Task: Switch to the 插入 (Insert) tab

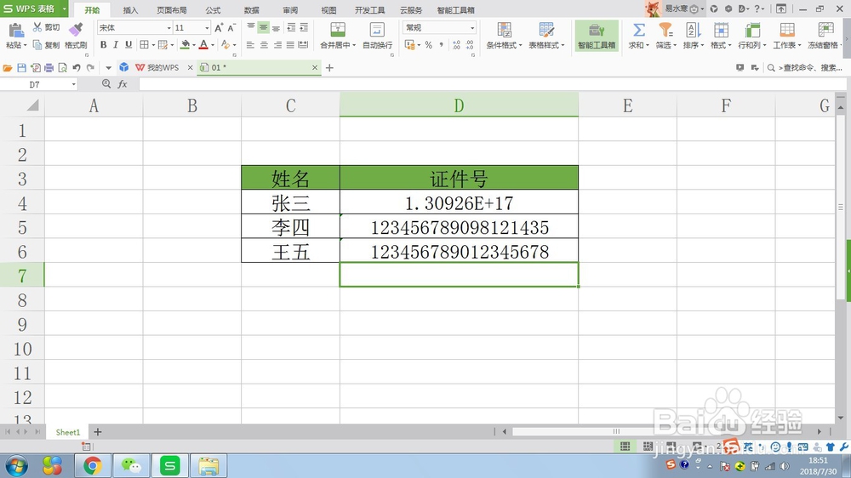Action: [x=130, y=9]
